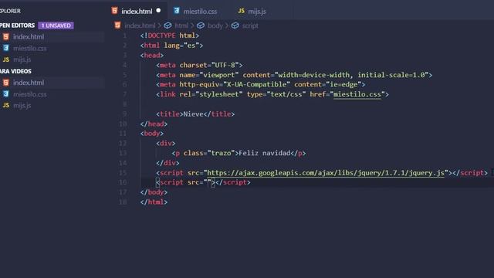This screenshot has height=278, width=494.
Task: Click the lang="es" attribute
Action: 181,46
